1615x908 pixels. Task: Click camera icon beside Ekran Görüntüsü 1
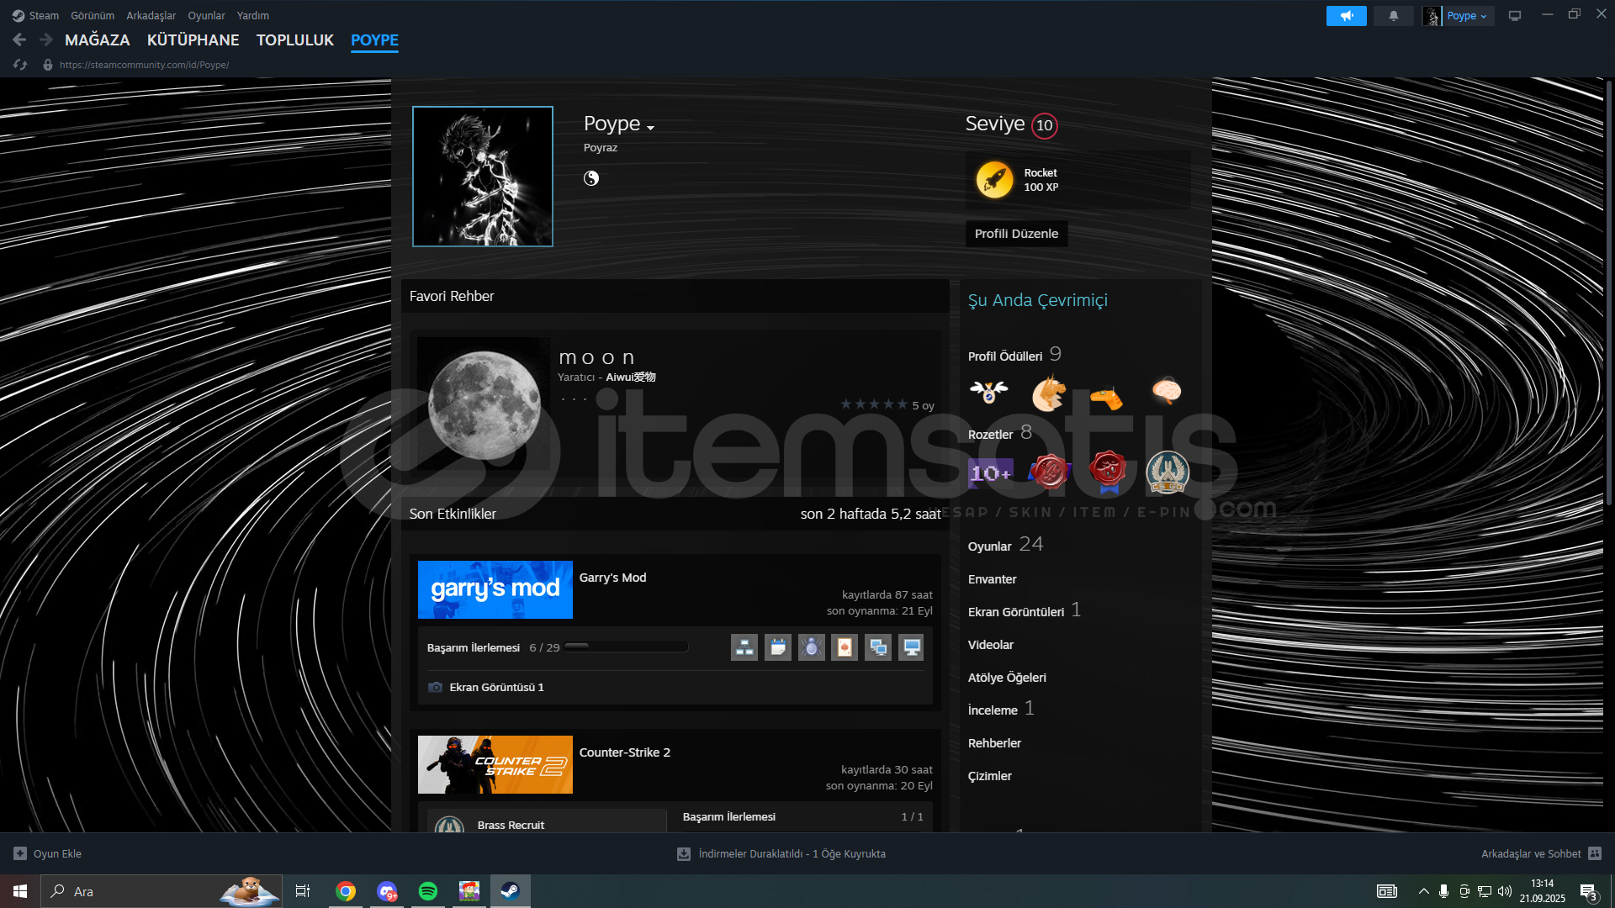pos(435,687)
